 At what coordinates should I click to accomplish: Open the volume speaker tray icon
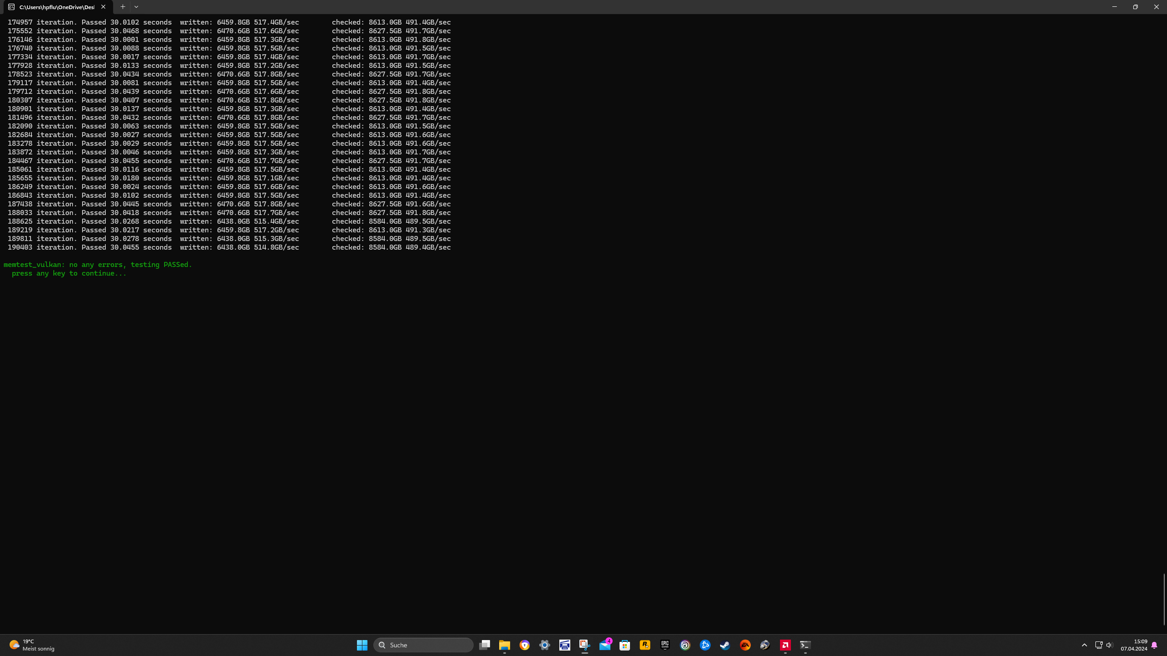click(1109, 645)
